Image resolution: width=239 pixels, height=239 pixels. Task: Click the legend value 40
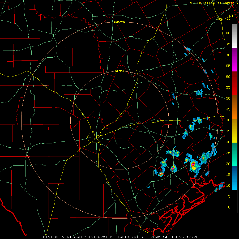228,120
